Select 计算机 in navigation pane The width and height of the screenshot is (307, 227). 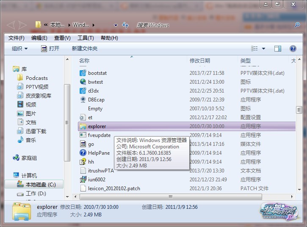pyautogui.click(x=25, y=175)
